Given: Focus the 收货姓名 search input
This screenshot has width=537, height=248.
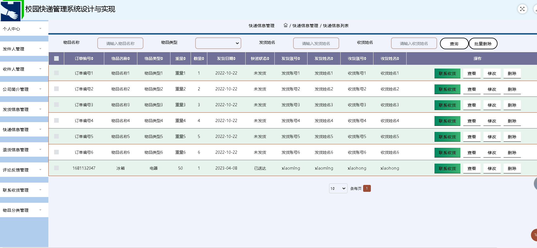Looking at the screenshot, I should pyautogui.click(x=414, y=43).
